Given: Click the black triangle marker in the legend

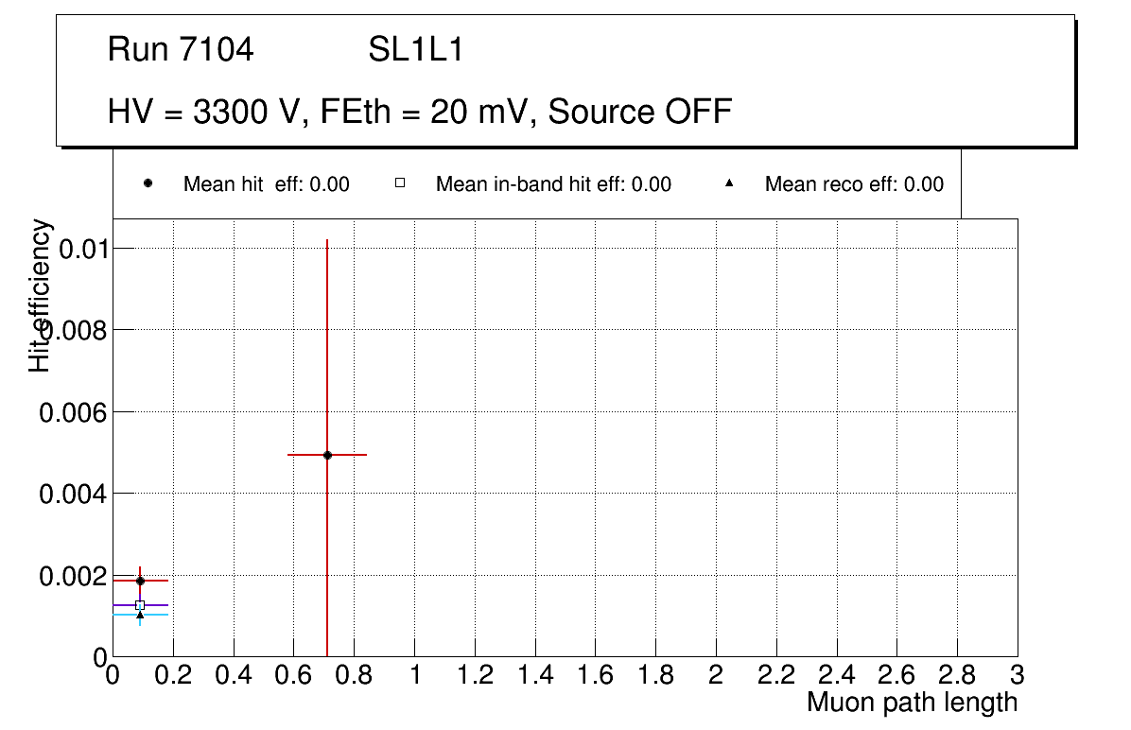Looking at the screenshot, I should [729, 183].
